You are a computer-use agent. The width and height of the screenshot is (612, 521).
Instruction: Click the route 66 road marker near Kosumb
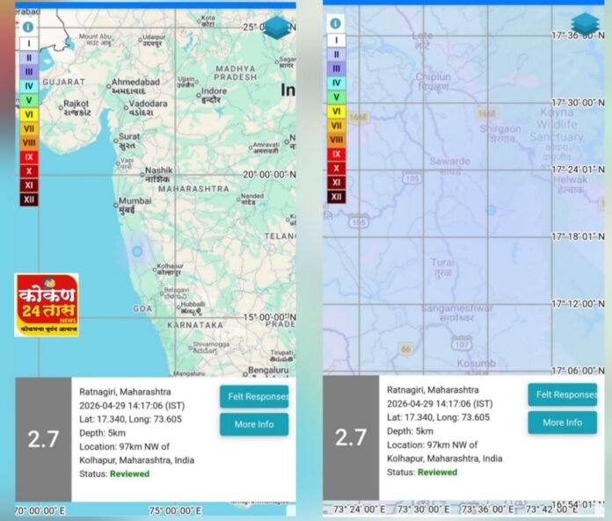point(405,349)
